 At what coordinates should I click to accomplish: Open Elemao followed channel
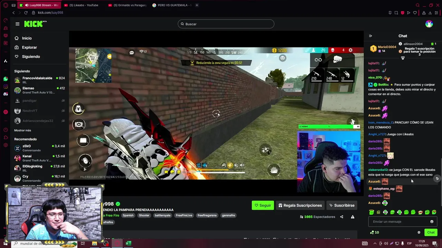[x=39, y=90]
